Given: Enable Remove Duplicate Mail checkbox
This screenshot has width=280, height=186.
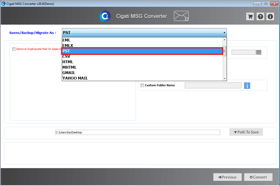Looking at the screenshot, I should tap(14, 49).
